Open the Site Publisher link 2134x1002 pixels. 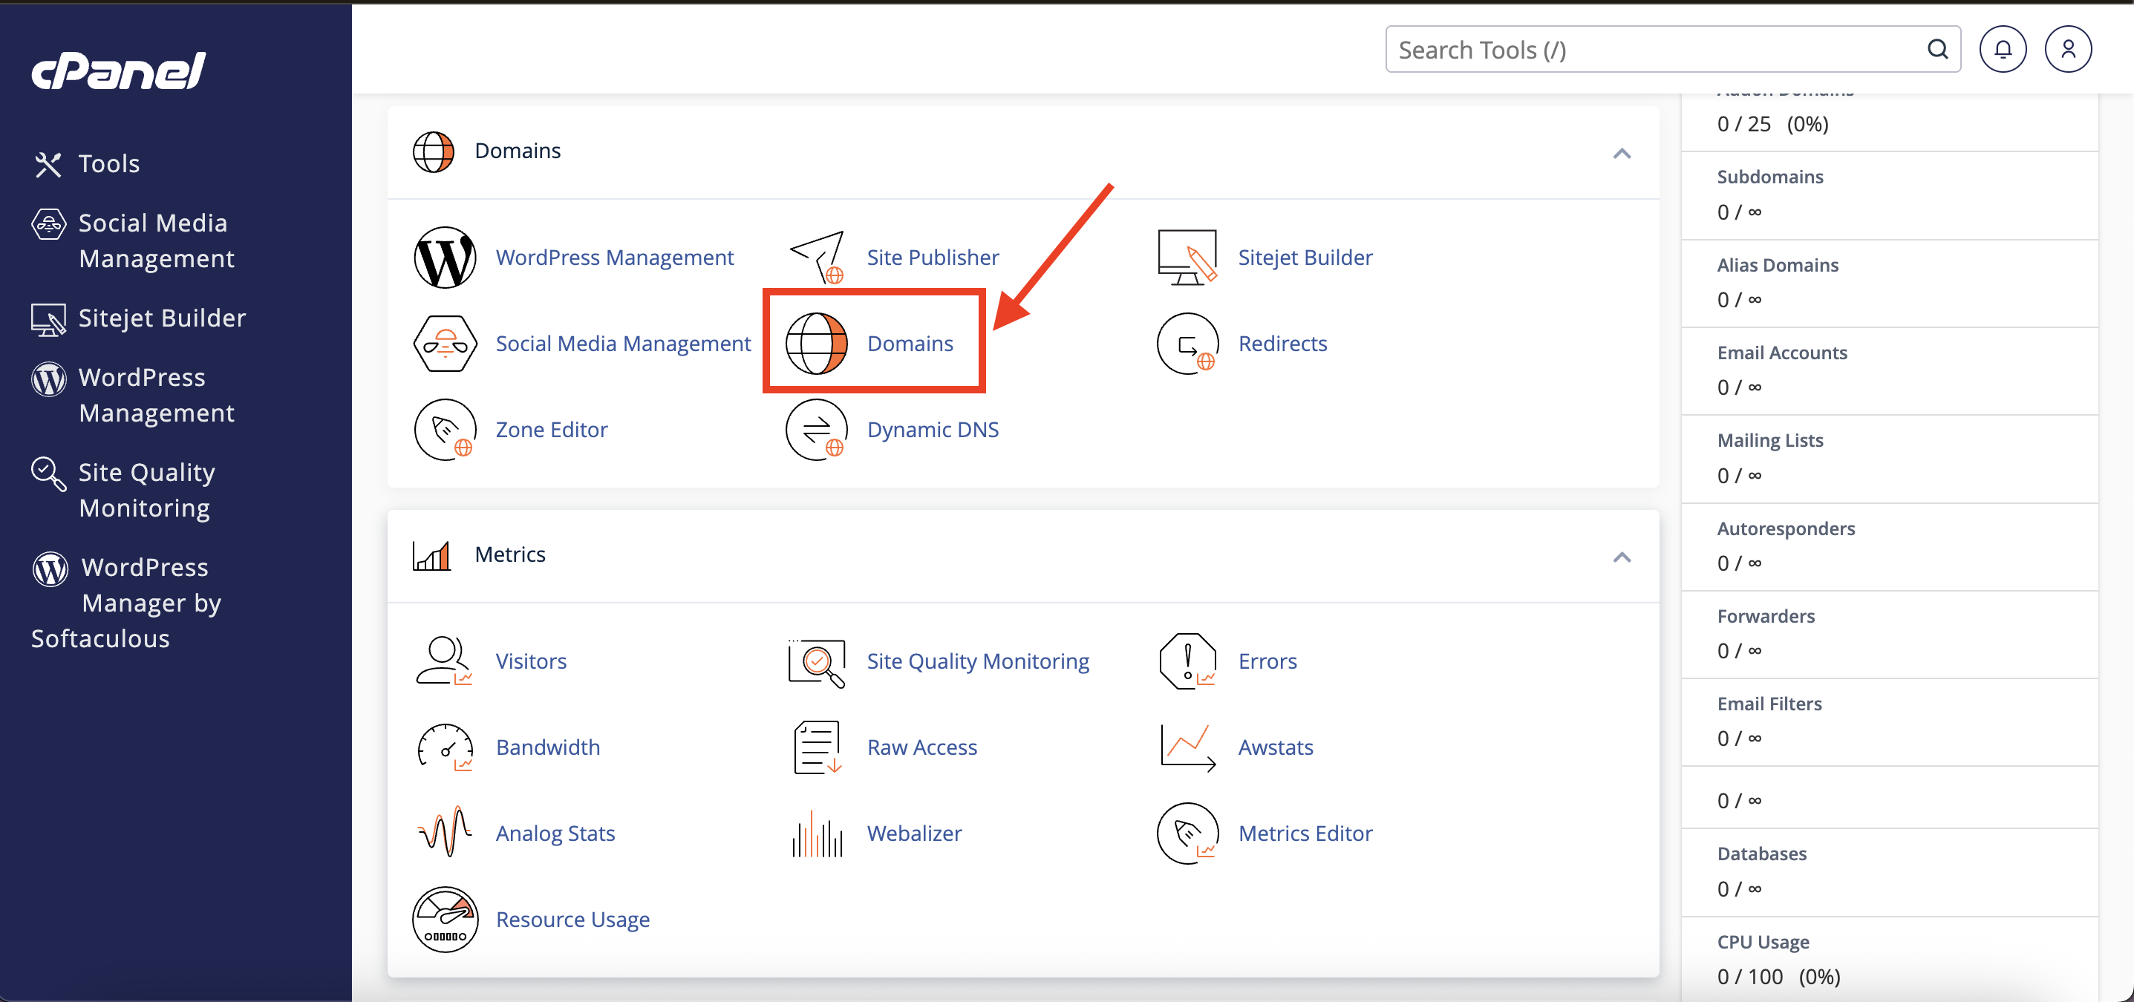pyautogui.click(x=932, y=258)
